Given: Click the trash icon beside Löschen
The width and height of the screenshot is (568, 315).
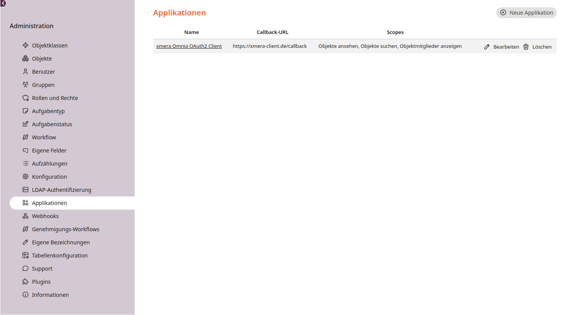Looking at the screenshot, I should point(526,47).
